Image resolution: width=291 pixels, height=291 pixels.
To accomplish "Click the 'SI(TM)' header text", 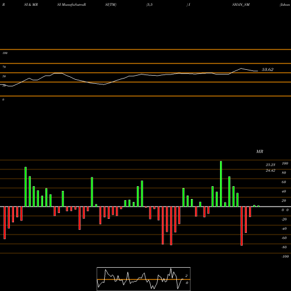I will pyautogui.click(x=111, y=5).
